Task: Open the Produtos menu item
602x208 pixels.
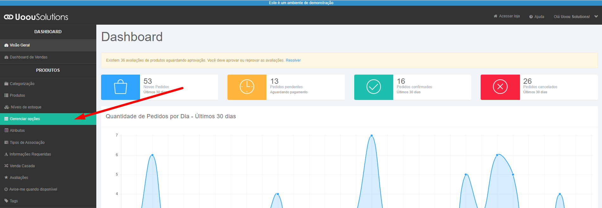Action: tap(48, 95)
